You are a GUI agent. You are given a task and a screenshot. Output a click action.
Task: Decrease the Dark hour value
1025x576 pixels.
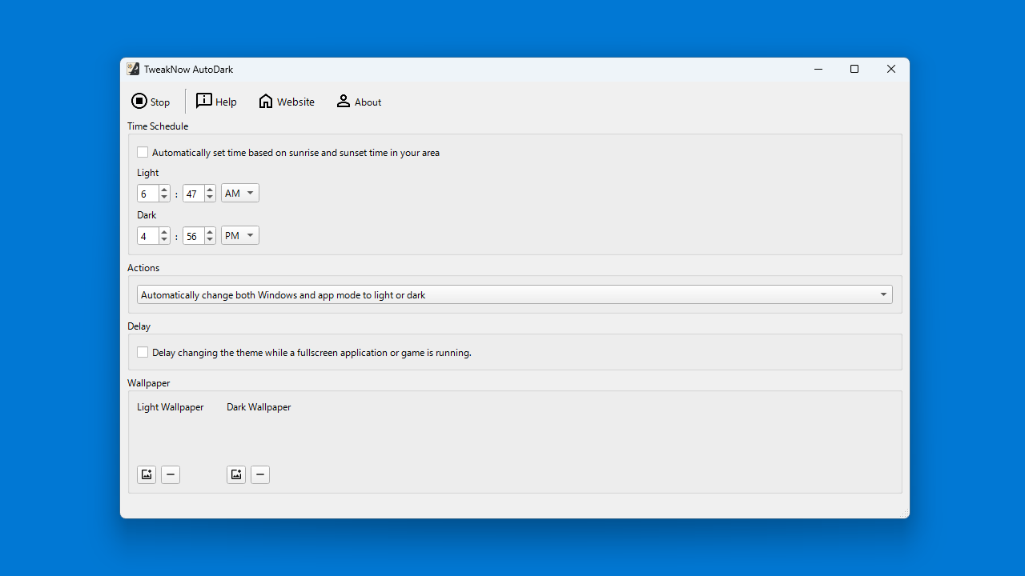[164, 239]
